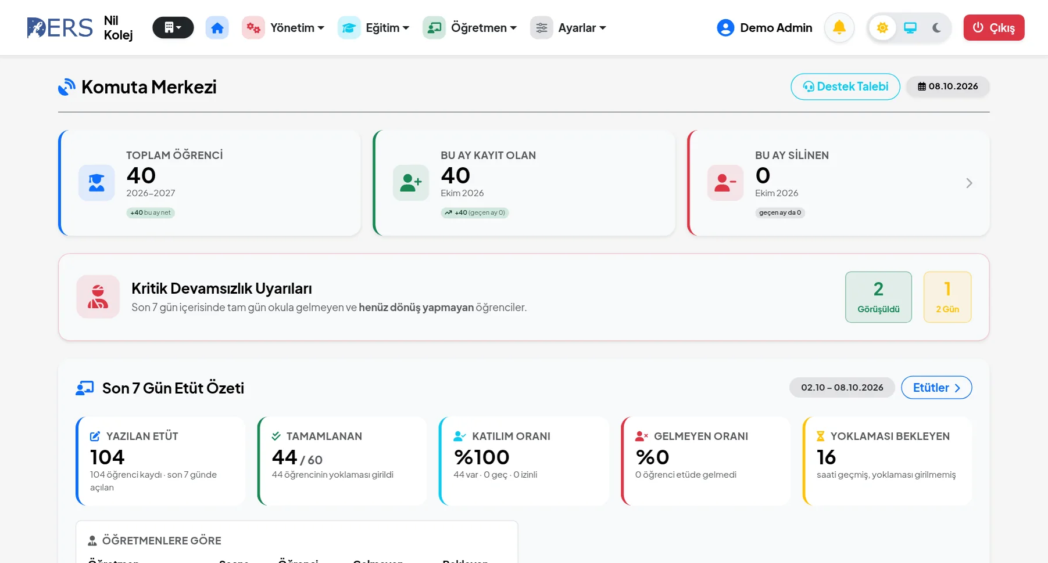
Task: Click the '%100' Katılım Oranı value
Action: coord(482,457)
